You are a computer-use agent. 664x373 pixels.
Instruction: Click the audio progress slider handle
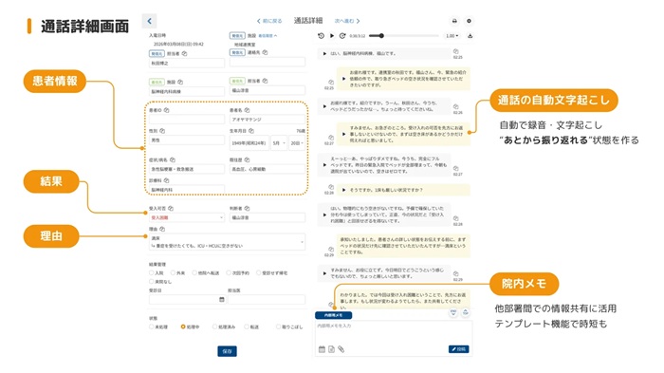click(x=381, y=36)
